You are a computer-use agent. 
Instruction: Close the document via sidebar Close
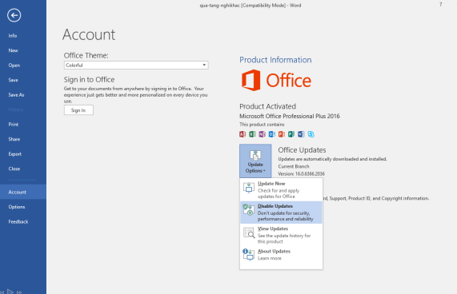(14, 169)
